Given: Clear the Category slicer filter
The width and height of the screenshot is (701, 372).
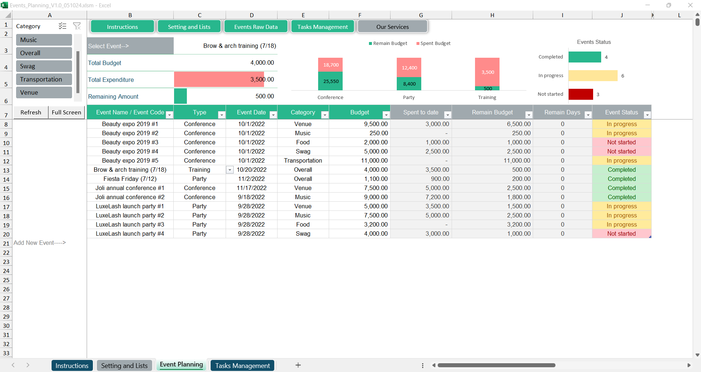Looking at the screenshot, I should pos(77,26).
